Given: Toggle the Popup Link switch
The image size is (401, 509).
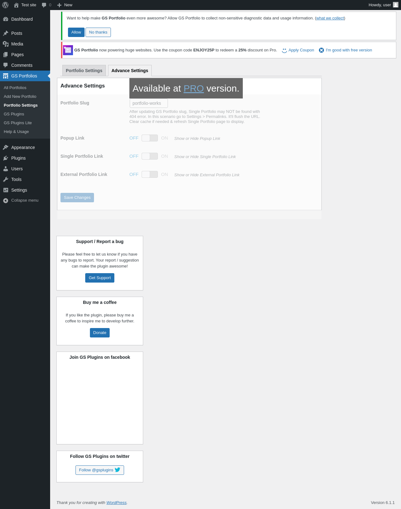Looking at the screenshot, I should pos(150,138).
